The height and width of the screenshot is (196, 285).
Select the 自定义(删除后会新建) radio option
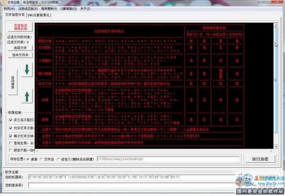point(58,159)
